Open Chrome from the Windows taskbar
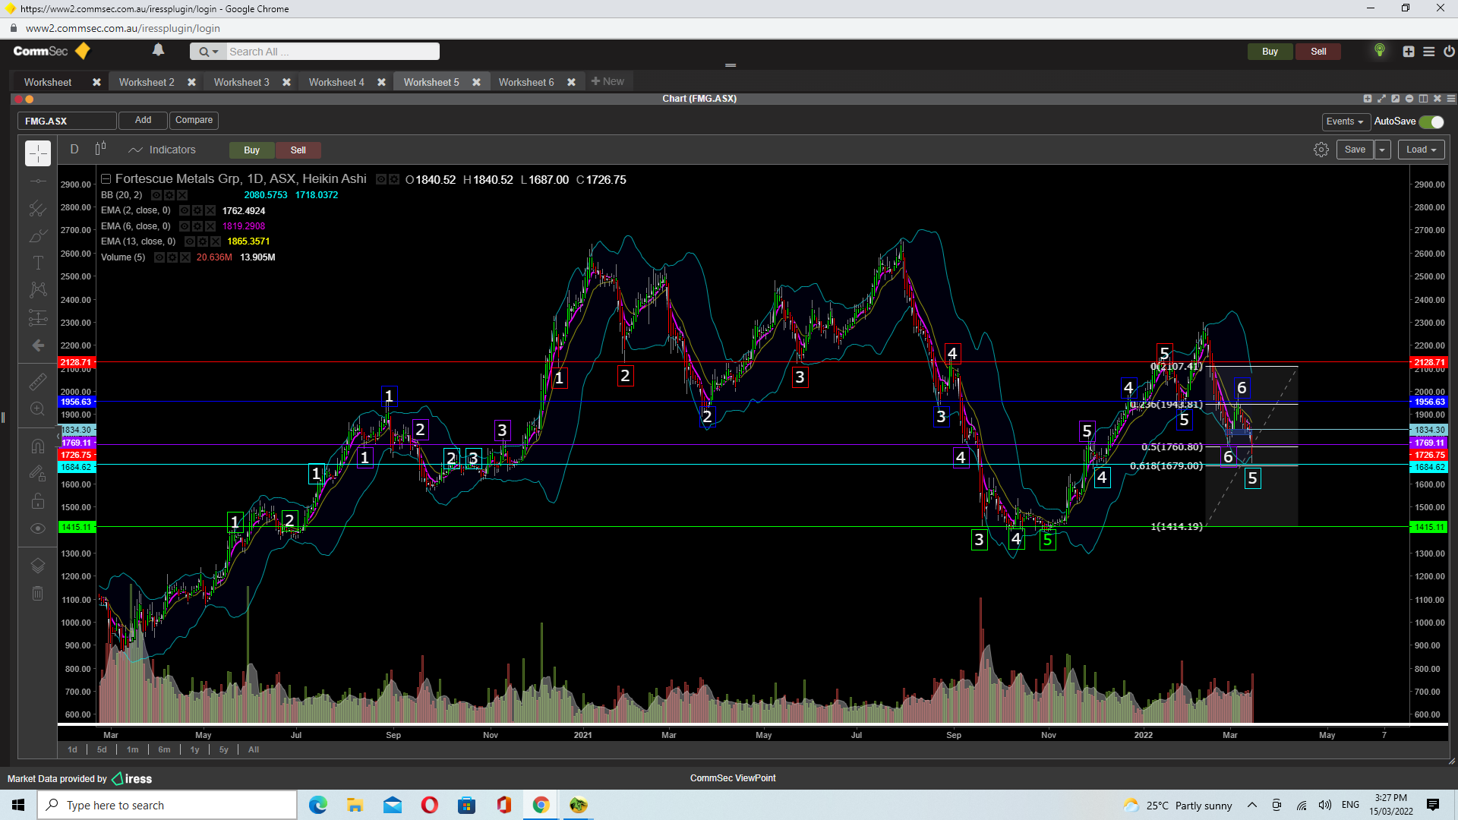Screen dimensions: 1458x820 click(x=541, y=805)
